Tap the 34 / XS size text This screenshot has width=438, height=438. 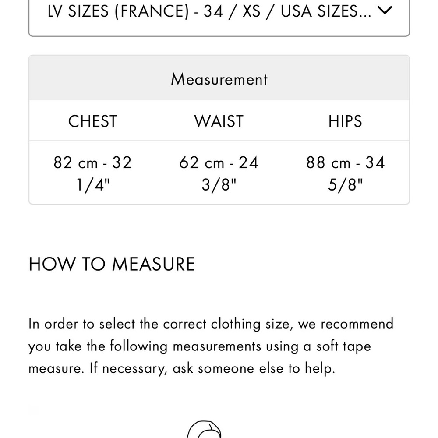[x=232, y=11]
